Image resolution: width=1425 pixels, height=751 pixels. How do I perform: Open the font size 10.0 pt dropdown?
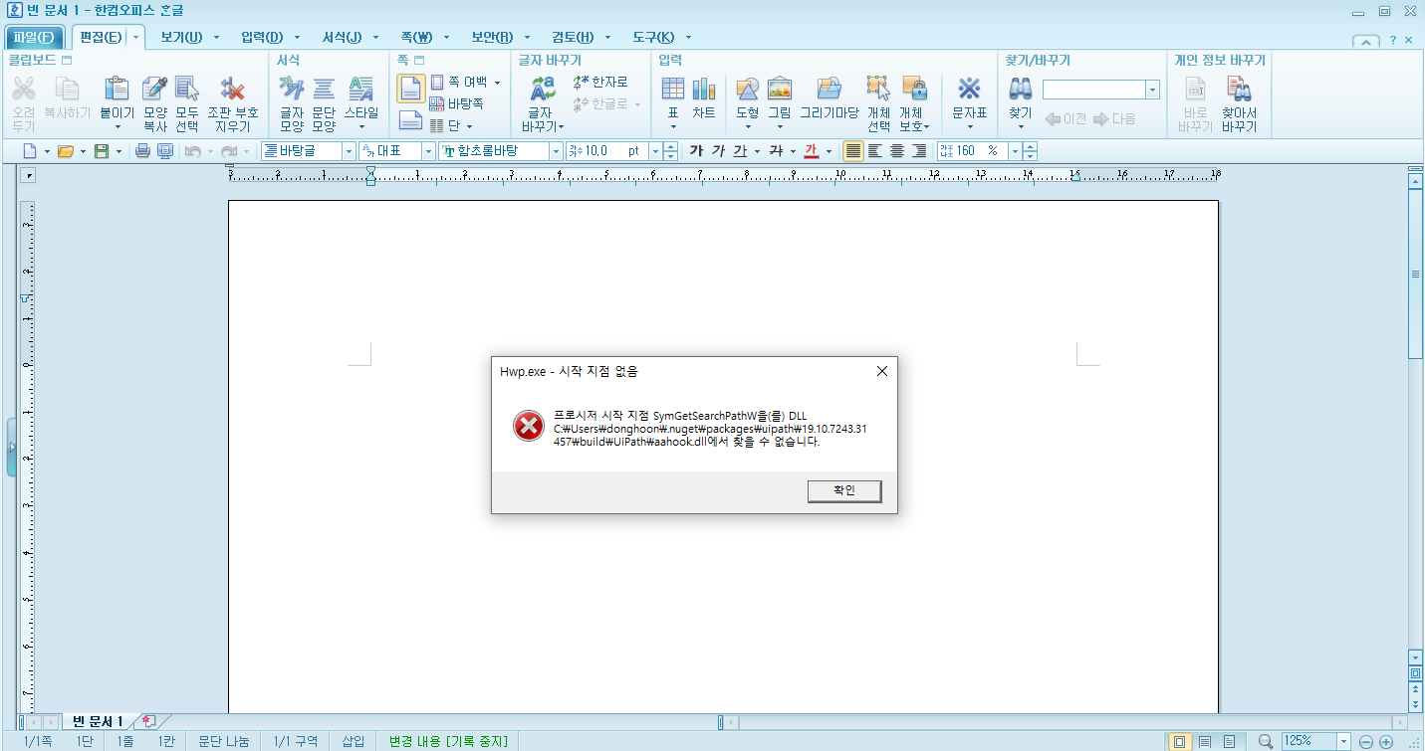click(655, 151)
